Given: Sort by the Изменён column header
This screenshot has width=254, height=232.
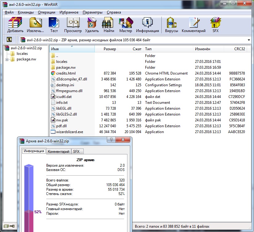Looking at the screenshot, I should 208,49.
